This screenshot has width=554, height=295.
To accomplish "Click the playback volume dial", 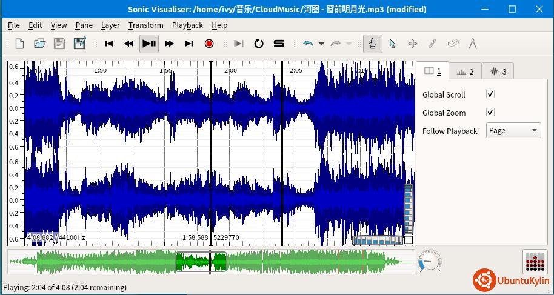I will [429, 262].
